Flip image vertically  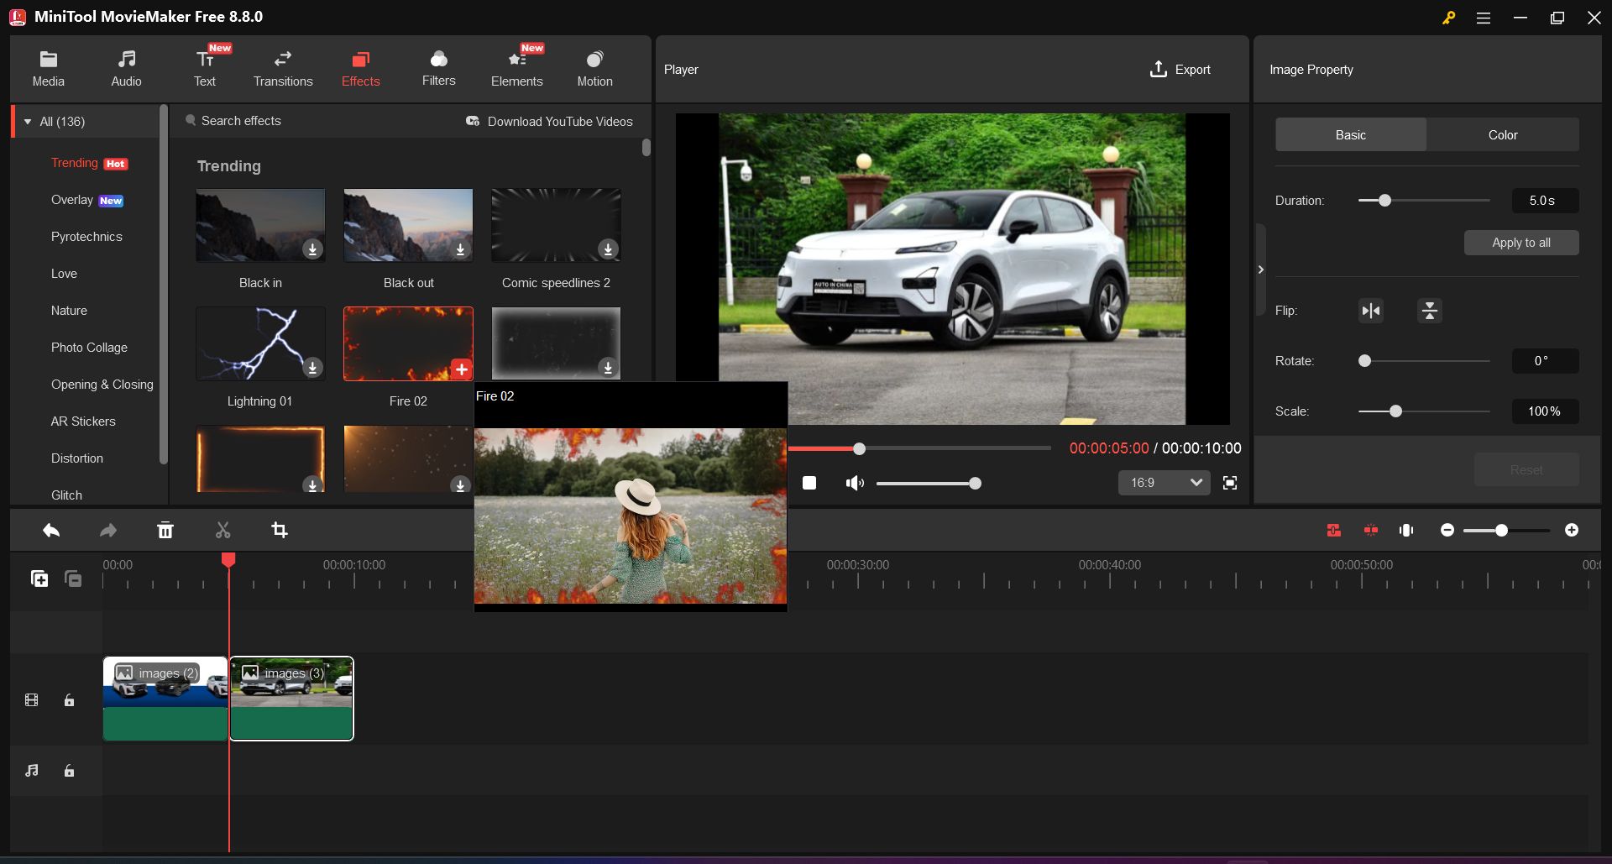(x=1430, y=311)
